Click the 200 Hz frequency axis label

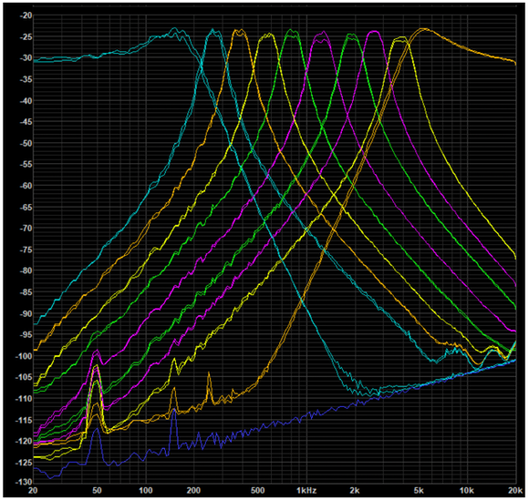(193, 490)
